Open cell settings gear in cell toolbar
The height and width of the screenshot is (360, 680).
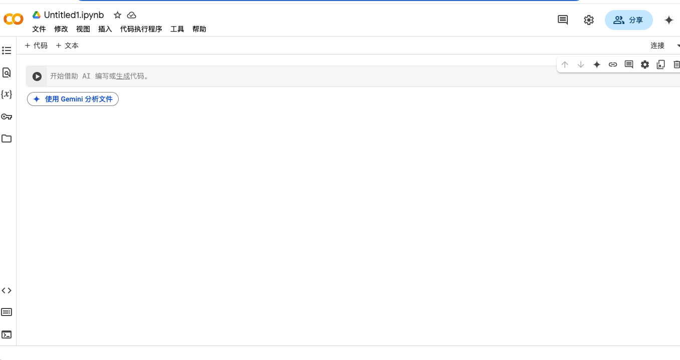tap(645, 64)
